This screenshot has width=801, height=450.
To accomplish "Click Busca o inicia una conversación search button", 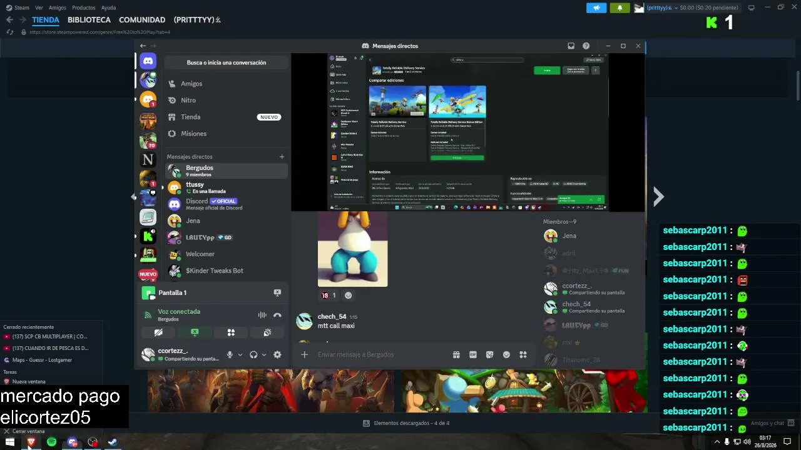I will coord(226,62).
